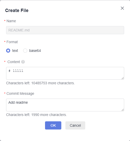Click the Commit Message textarea resize handle
Viewport: 130px width, 141px height.
tap(123, 110)
